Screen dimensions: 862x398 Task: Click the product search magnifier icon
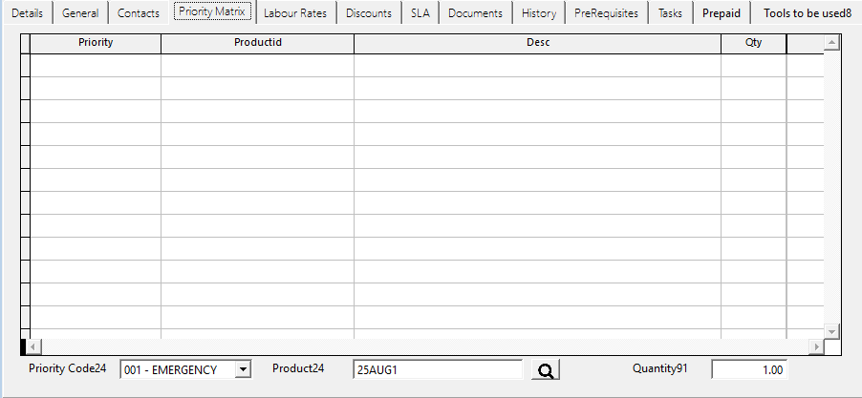tap(546, 370)
